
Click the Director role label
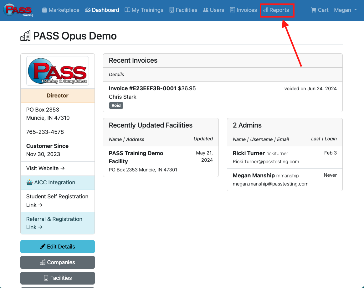point(58,96)
